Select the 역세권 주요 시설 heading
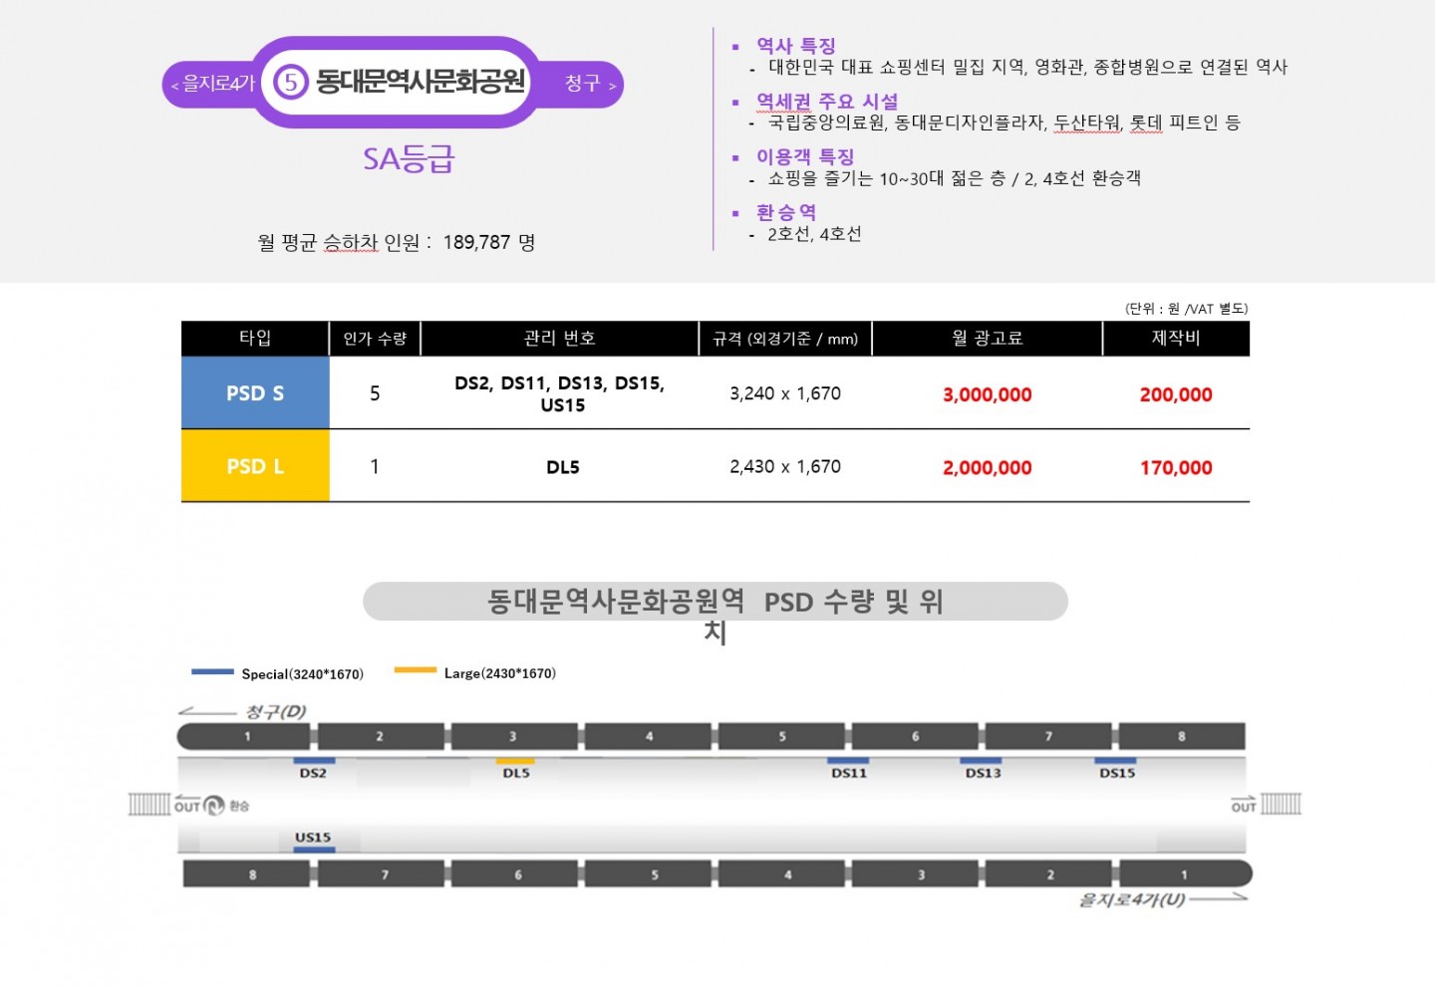 [826, 102]
